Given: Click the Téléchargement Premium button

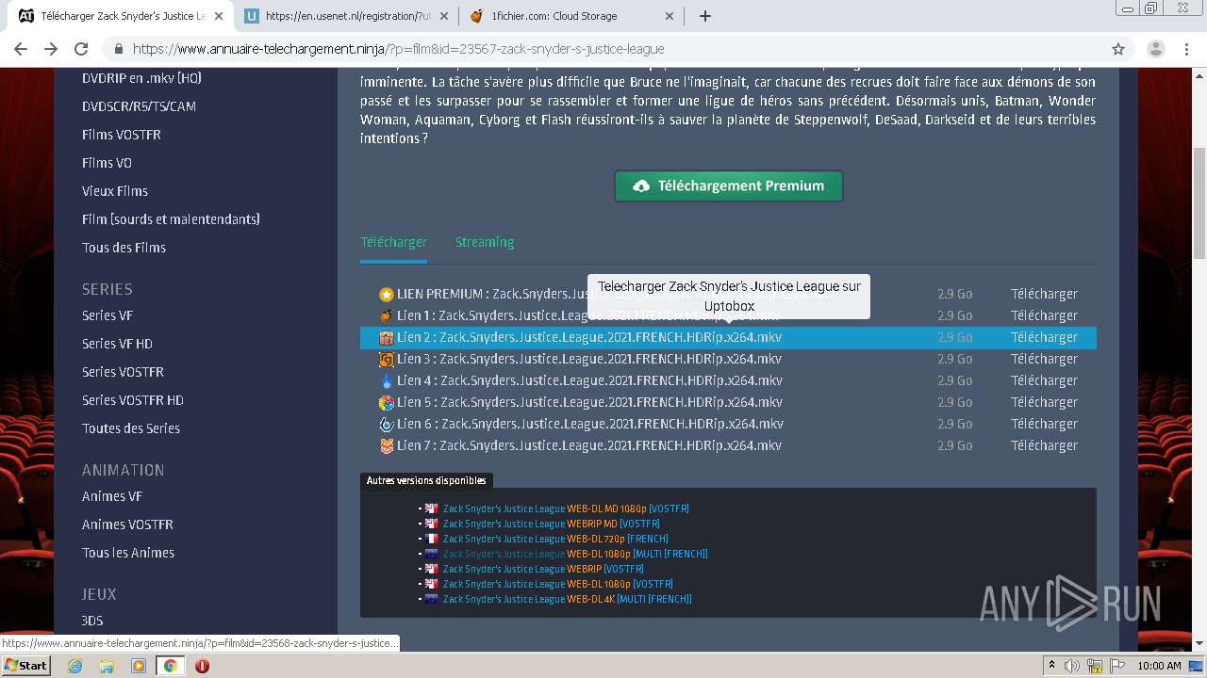Looking at the screenshot, I should (x=729, y=186).
